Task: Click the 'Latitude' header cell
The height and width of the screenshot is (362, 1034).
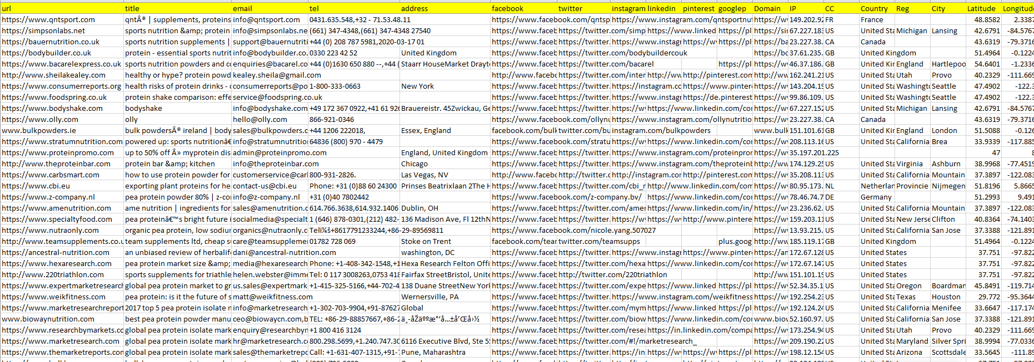Action: click(x=984, y=8)
